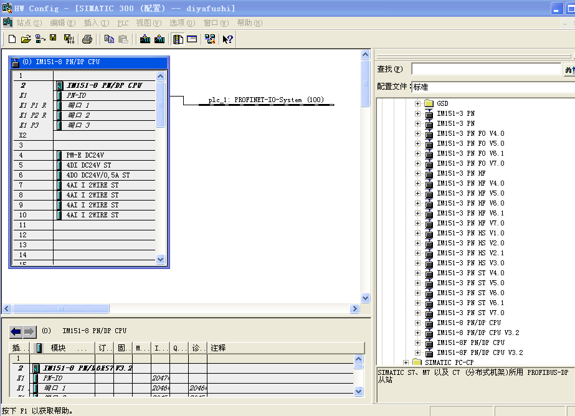The height and width of the screenshot is (416, 575).
Task: Click the station view vertical scroll up arrow
Action: click(365, 55)
